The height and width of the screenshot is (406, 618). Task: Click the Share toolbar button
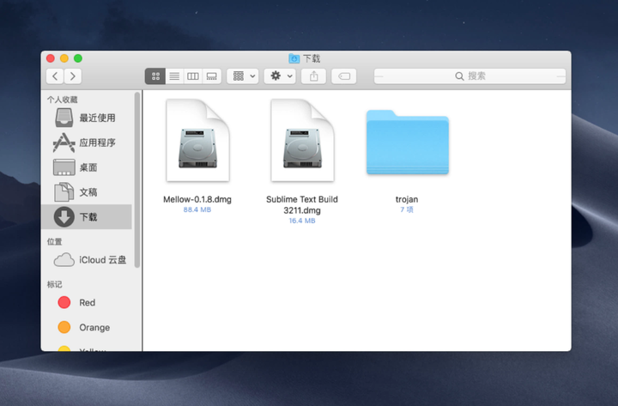(x=314, y=76)
